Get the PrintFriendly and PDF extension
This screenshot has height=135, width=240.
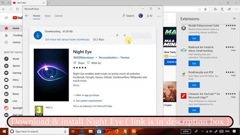pyautogui.click(x=194, y=85)
